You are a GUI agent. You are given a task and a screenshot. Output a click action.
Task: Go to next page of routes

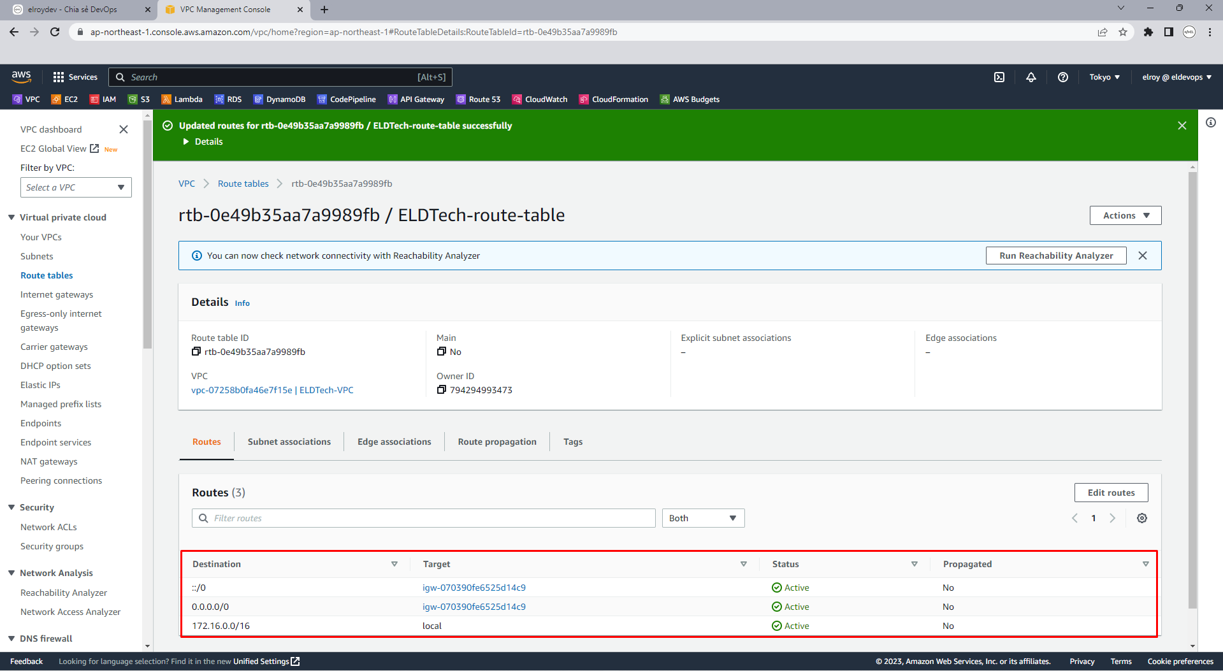1113,518
